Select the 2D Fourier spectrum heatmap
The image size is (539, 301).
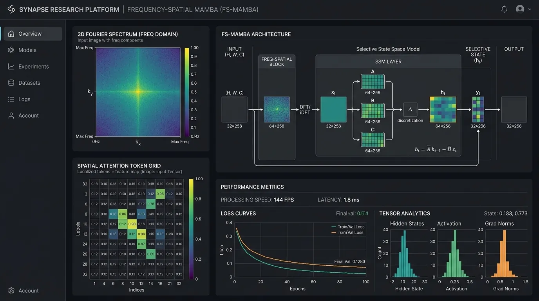(138, 92)
